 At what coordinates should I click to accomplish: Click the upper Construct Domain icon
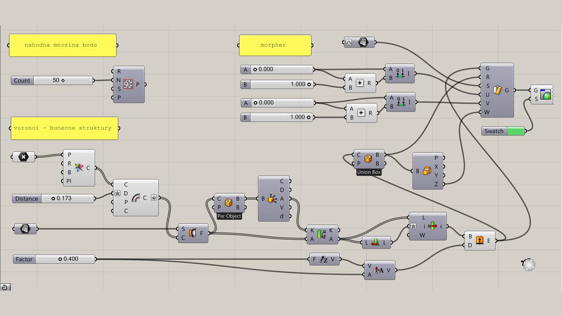click(400, 73)
